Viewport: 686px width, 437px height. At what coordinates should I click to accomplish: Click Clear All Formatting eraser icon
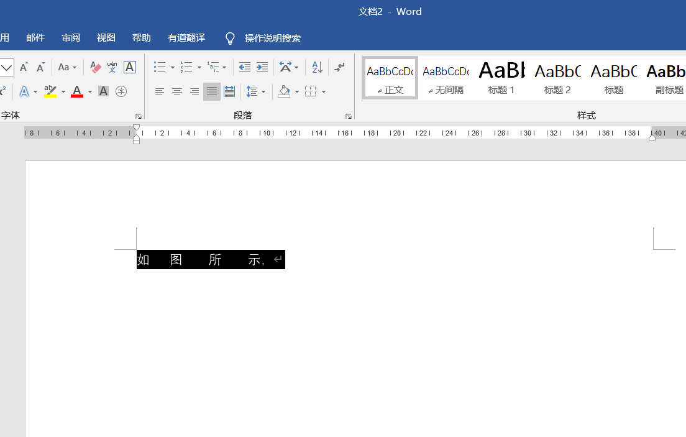click(x=95, y=67)
